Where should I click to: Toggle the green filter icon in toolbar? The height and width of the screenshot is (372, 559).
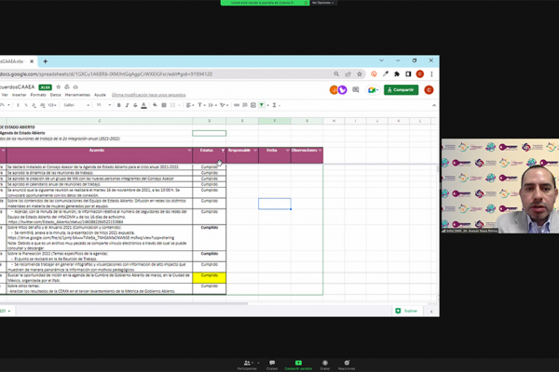262,105
